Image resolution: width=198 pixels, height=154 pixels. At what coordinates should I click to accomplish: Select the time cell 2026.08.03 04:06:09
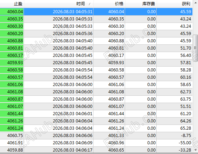tap(59, 143)
